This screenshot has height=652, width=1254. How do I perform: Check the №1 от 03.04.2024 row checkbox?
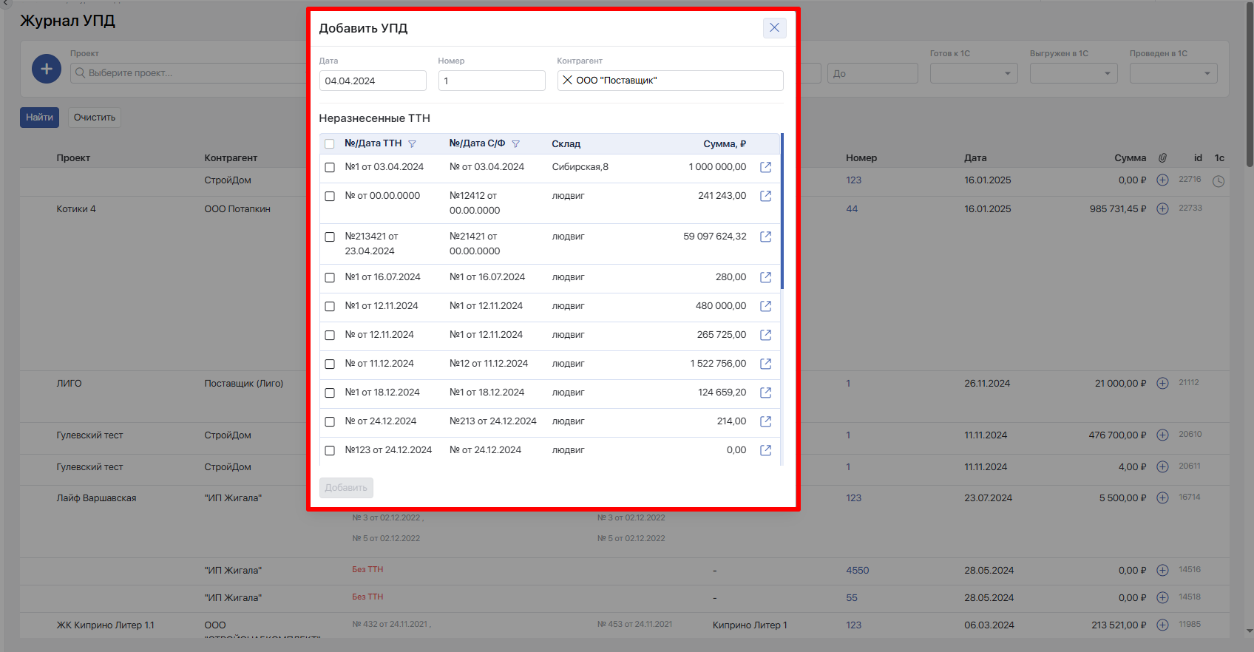(x=330, y=168)
